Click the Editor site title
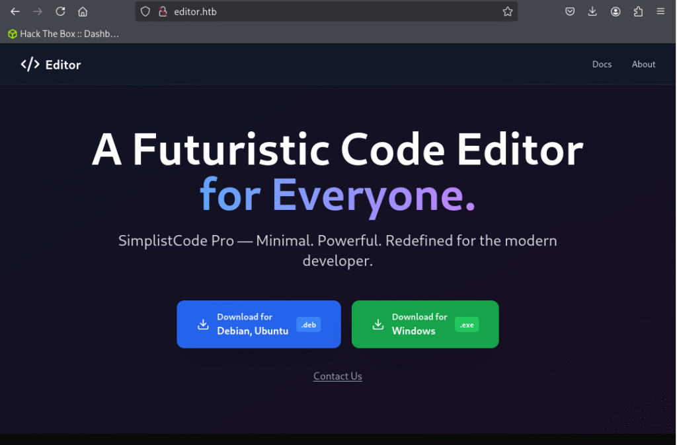The width and height of the screenshot is (677, 445). (63, 65)
